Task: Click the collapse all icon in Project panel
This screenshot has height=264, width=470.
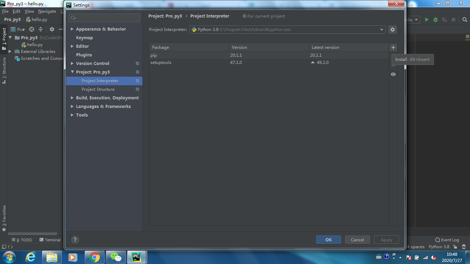Action: pyautogui.click(x=41, y=29)
